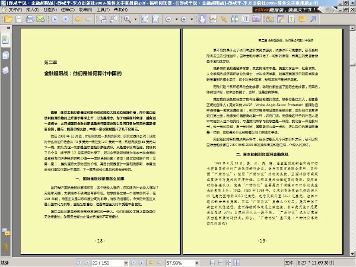Select the magnifier zoom-in tool

pos(128,20)
